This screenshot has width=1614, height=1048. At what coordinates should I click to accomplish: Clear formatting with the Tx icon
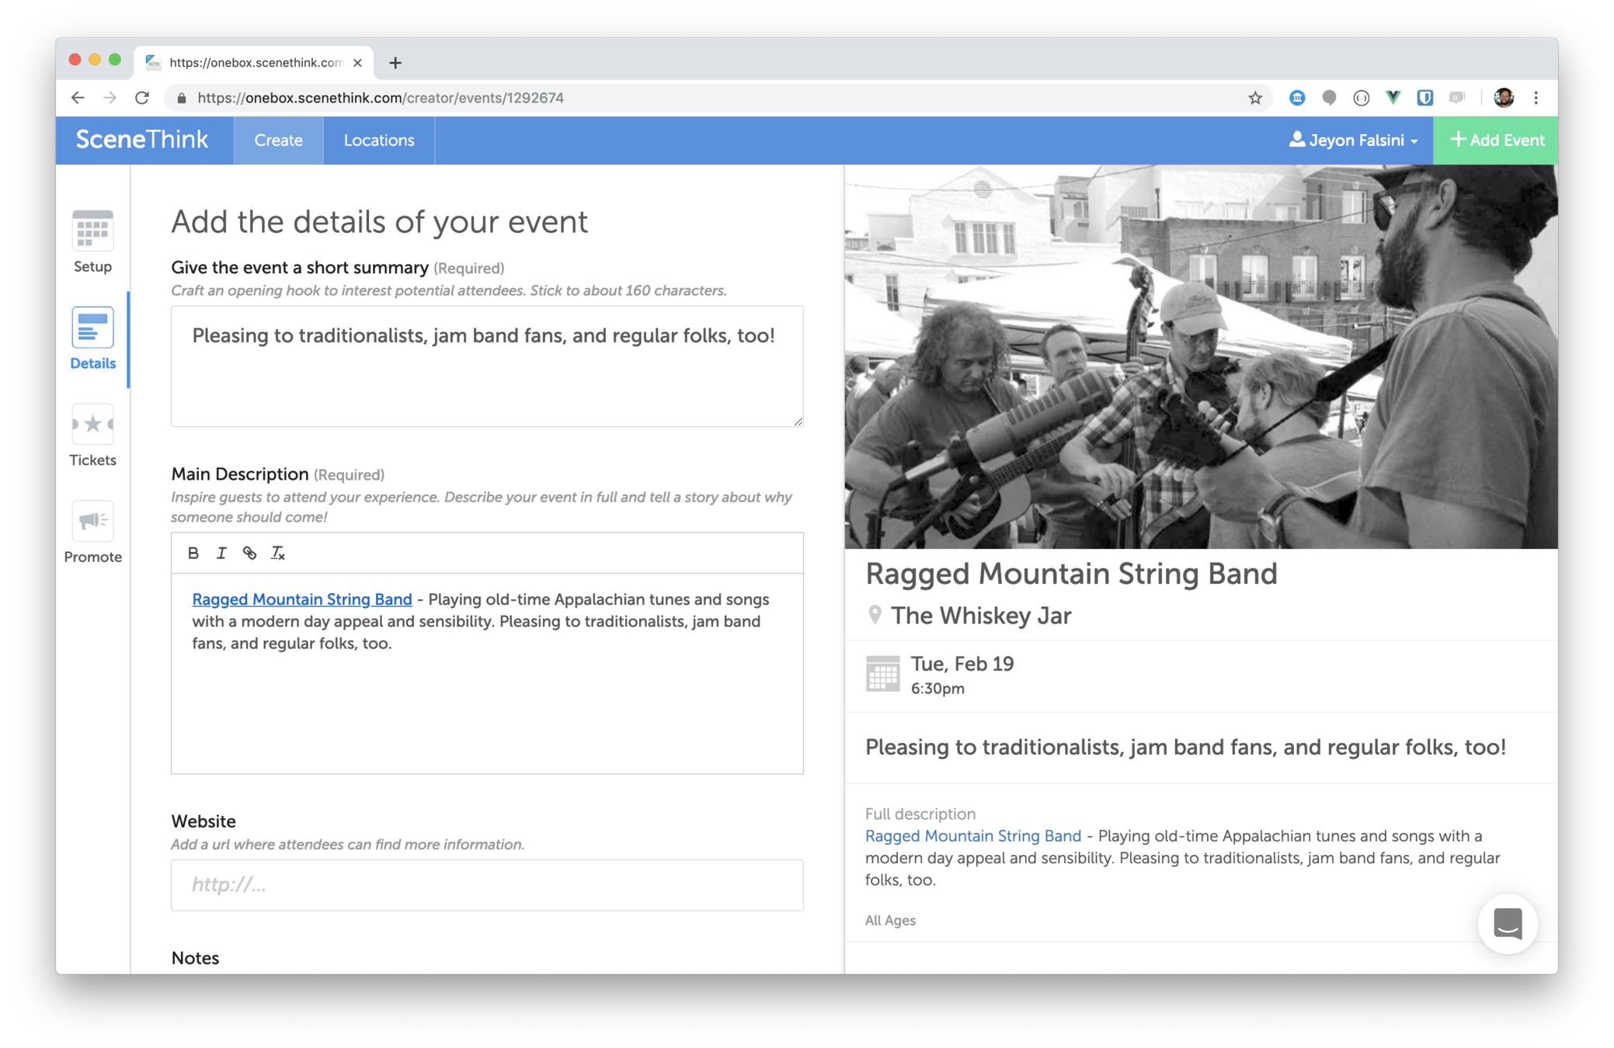pyautogui.click(x=277, y=553)
